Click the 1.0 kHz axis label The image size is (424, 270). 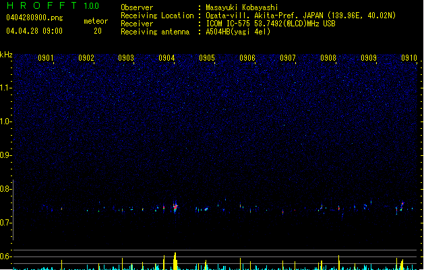[5, 122]
